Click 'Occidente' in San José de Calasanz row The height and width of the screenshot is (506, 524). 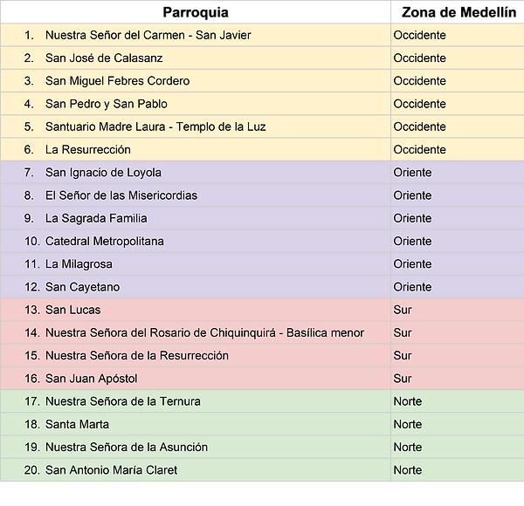click(x=420, y=58)
